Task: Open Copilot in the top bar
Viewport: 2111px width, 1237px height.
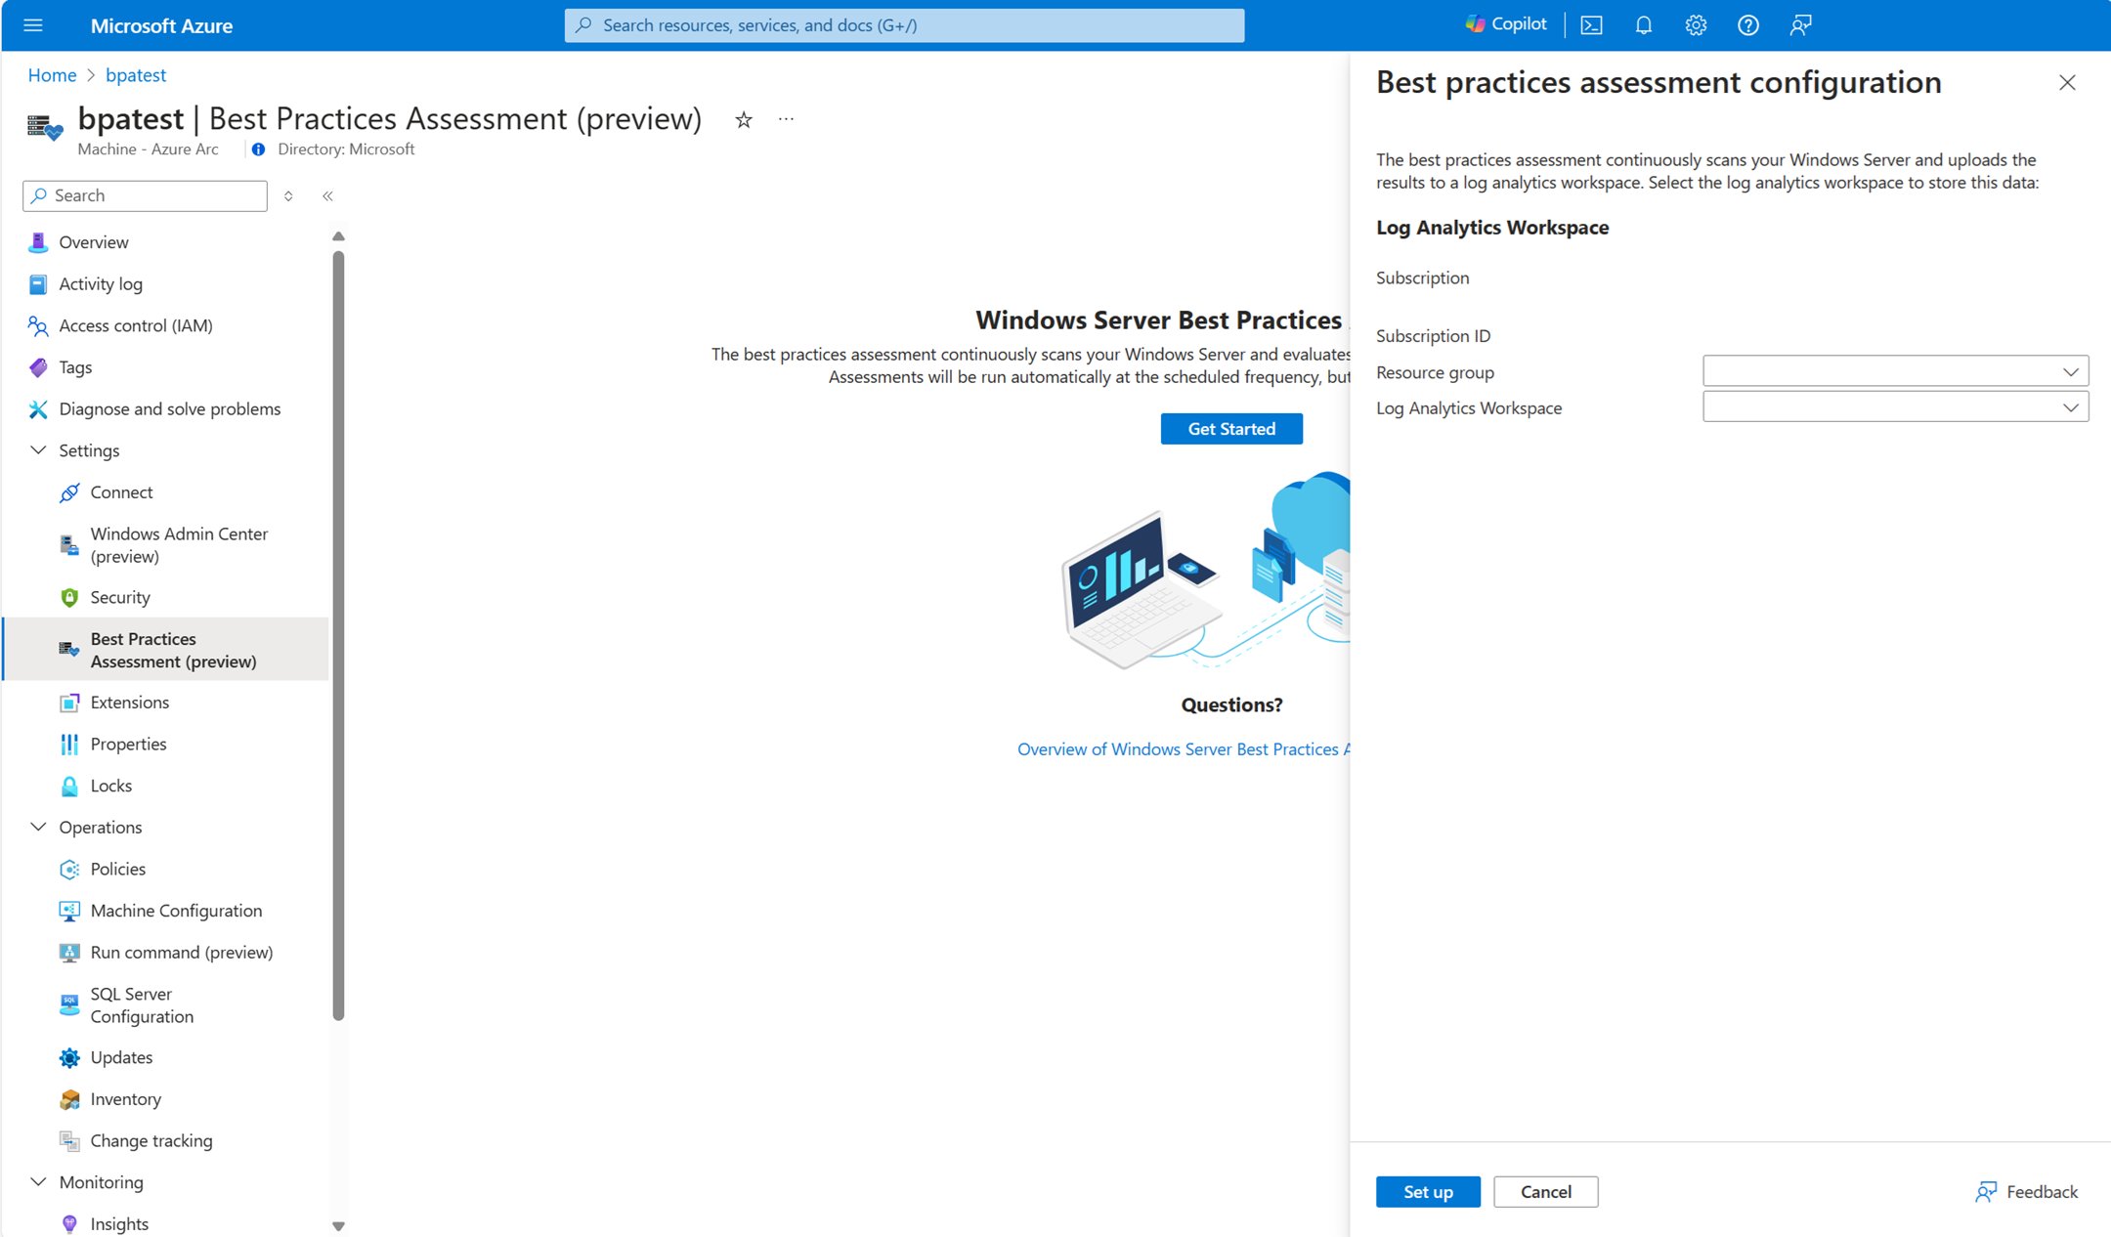Action: tap(1505, 23)
